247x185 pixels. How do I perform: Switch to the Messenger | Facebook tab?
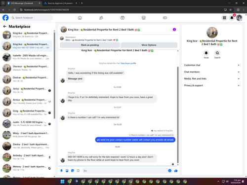(23, 3)
